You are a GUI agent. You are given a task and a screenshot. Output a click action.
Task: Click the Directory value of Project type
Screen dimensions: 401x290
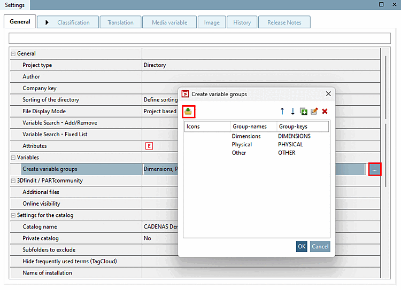point(155,65)
